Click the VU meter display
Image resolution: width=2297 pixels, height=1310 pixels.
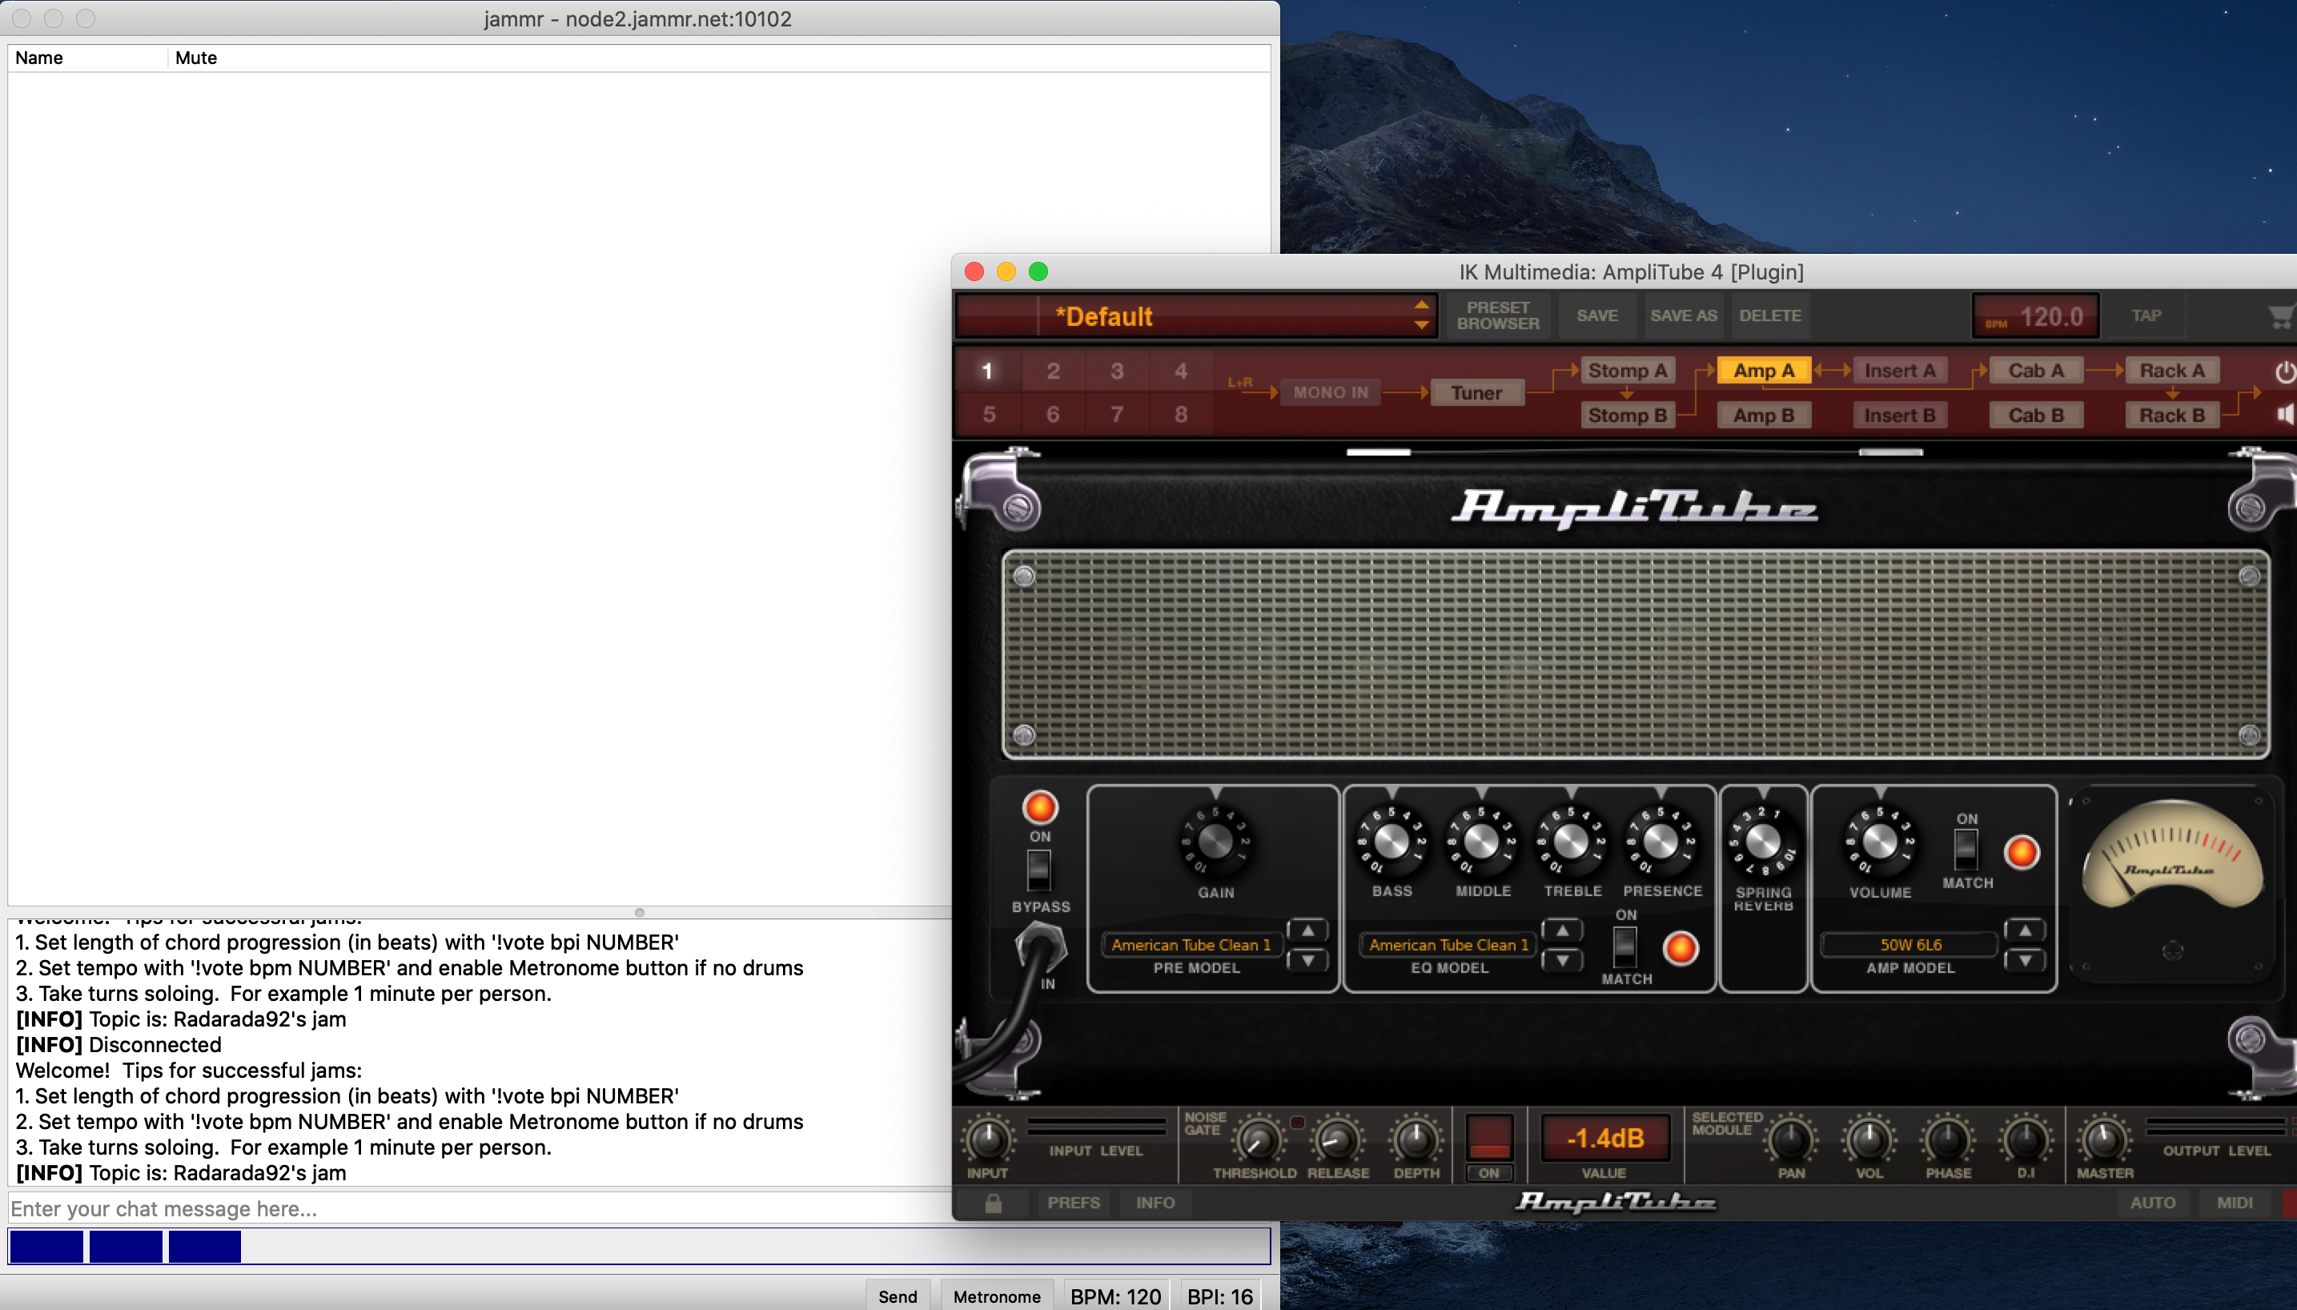[x=2172, y=854]
